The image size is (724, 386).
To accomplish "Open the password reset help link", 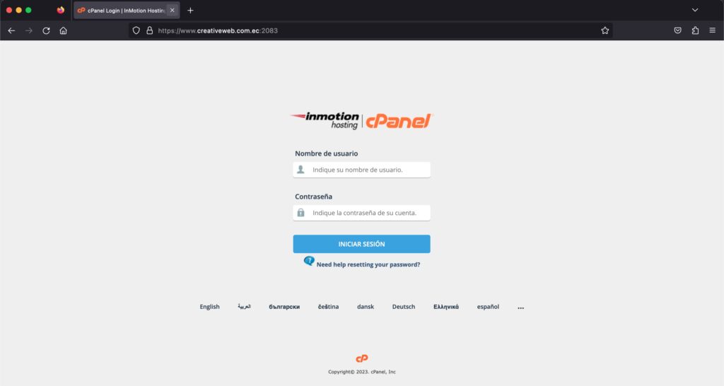I will (368, 264).
